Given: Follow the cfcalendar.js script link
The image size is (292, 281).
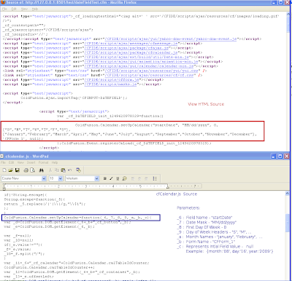Looking at the screenshot, I should coord(131,52).
